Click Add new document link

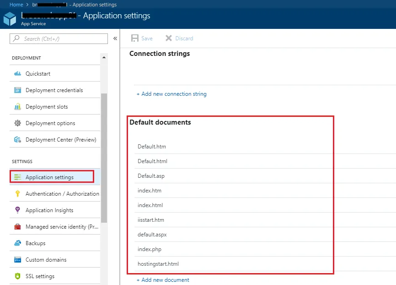tap(163, 280)
